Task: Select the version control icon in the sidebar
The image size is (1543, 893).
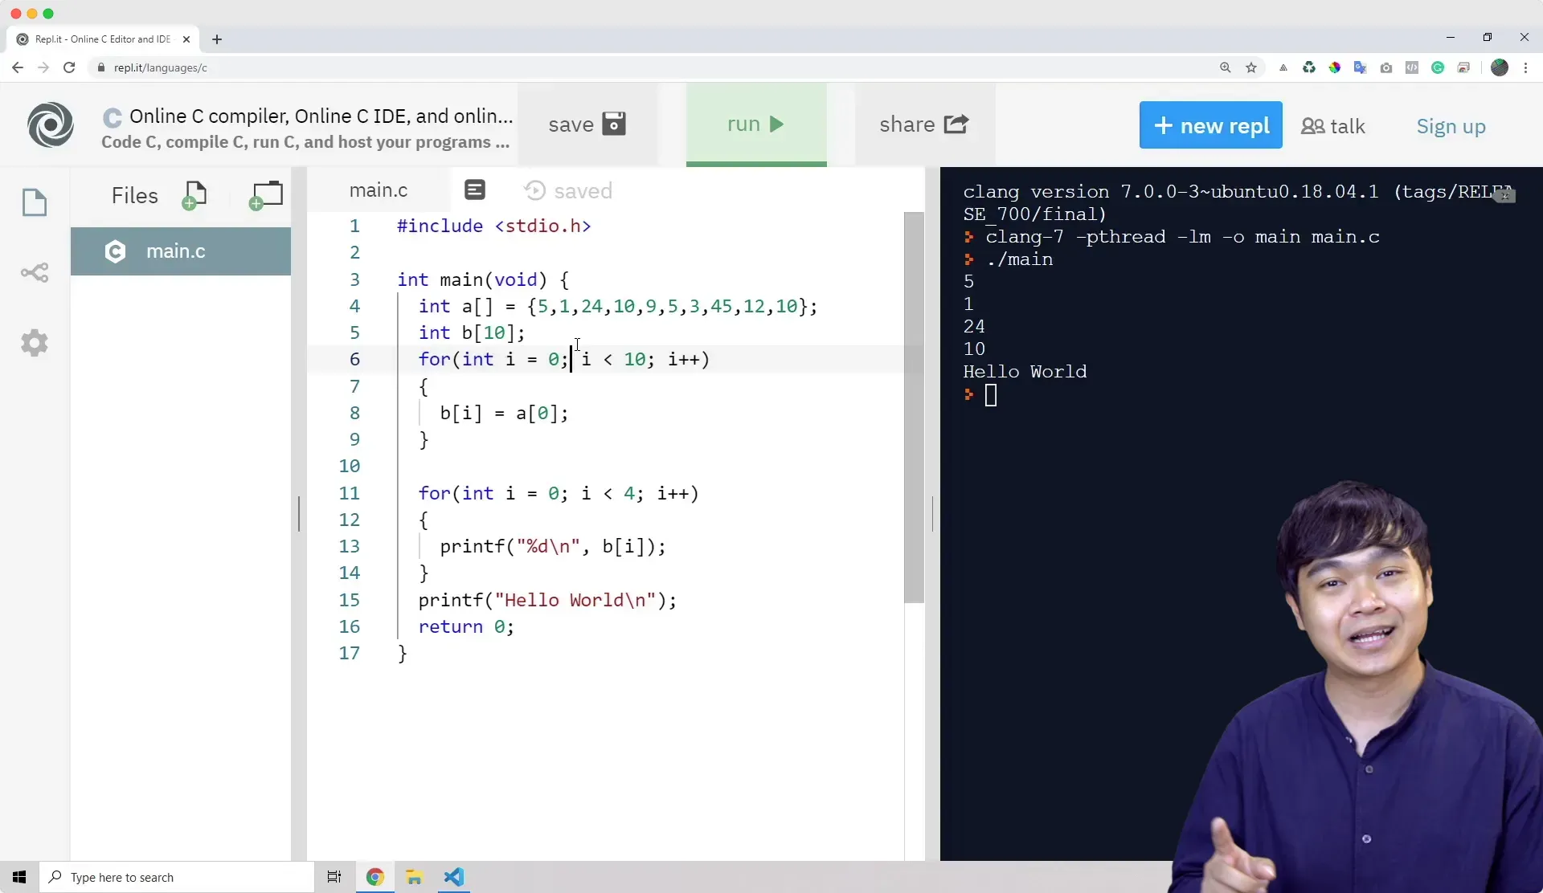Action: [x=35, y=273]
